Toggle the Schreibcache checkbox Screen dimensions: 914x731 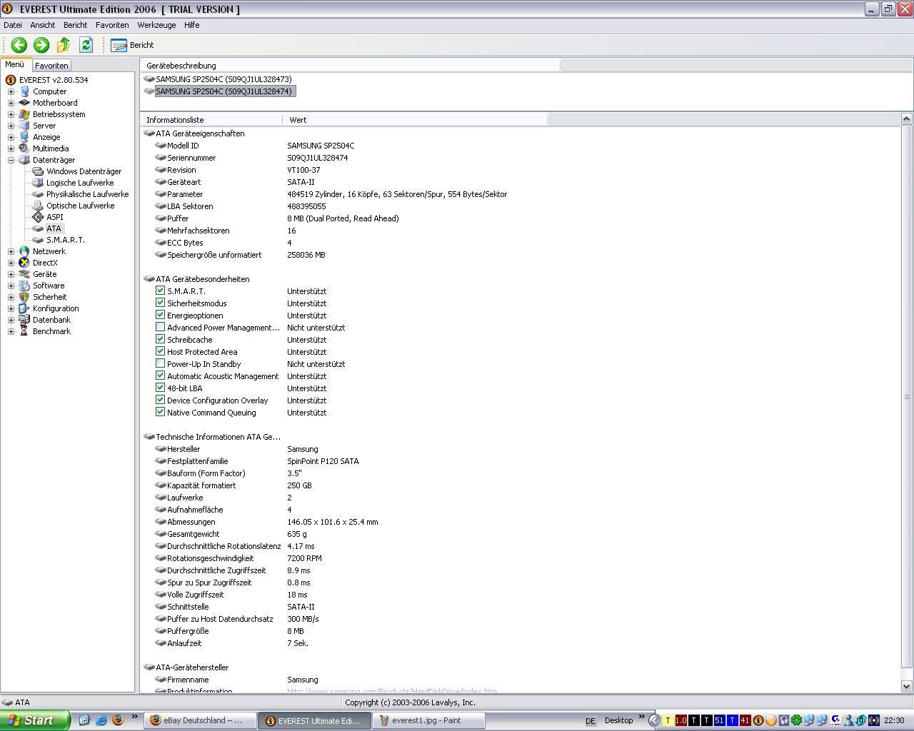click(161, 339)
